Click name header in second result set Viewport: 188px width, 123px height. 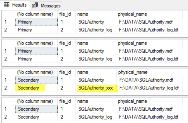(96, 43)
